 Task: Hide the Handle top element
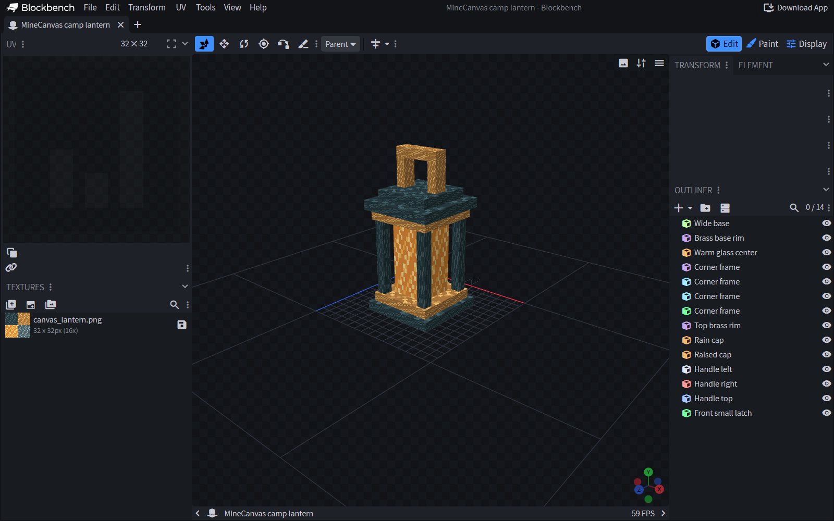click(827, 398)
